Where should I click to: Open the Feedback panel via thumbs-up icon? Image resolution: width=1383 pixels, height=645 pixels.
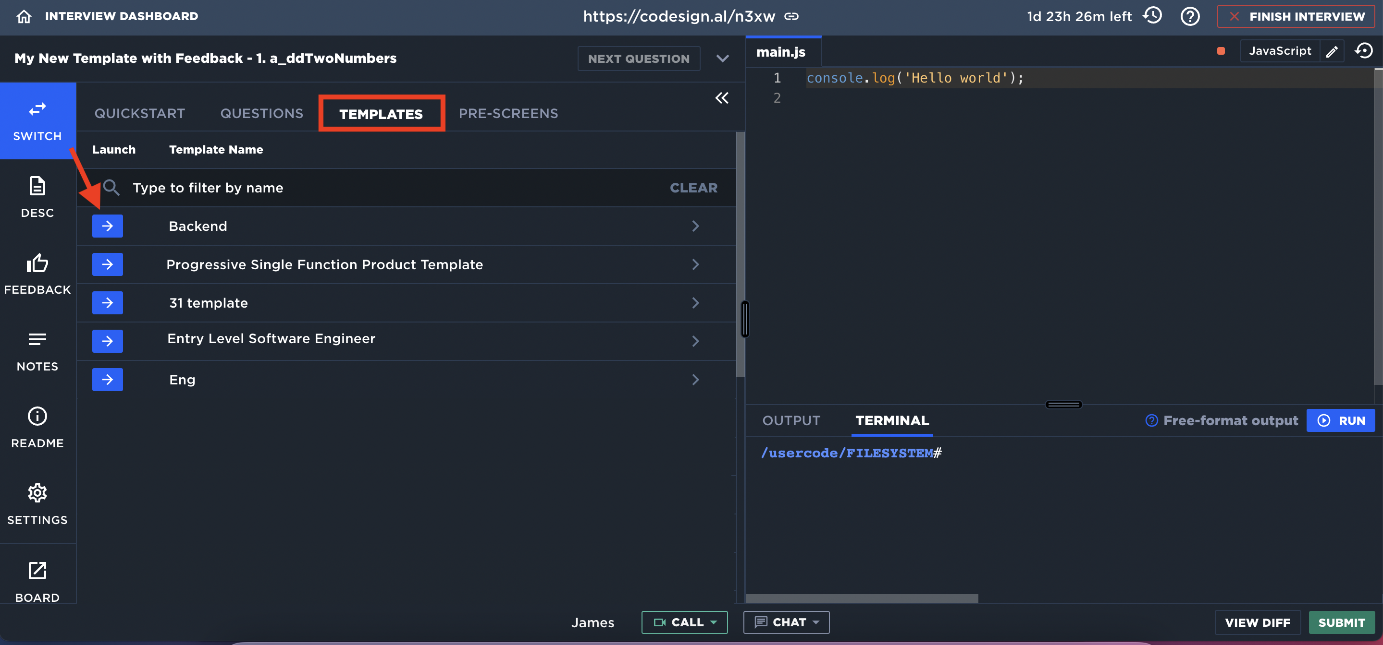pos(37,274)
